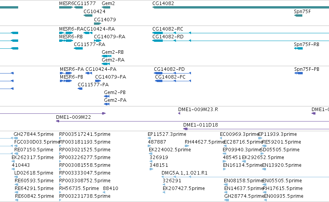Click the RE64291.5prime EST label

coord(34,188)
